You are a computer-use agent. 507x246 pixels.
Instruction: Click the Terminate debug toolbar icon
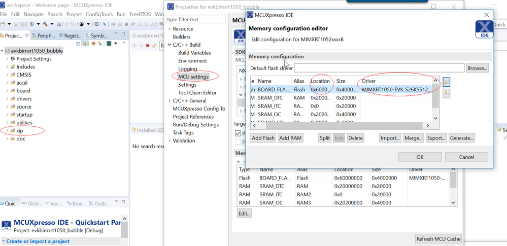(126, 24)
